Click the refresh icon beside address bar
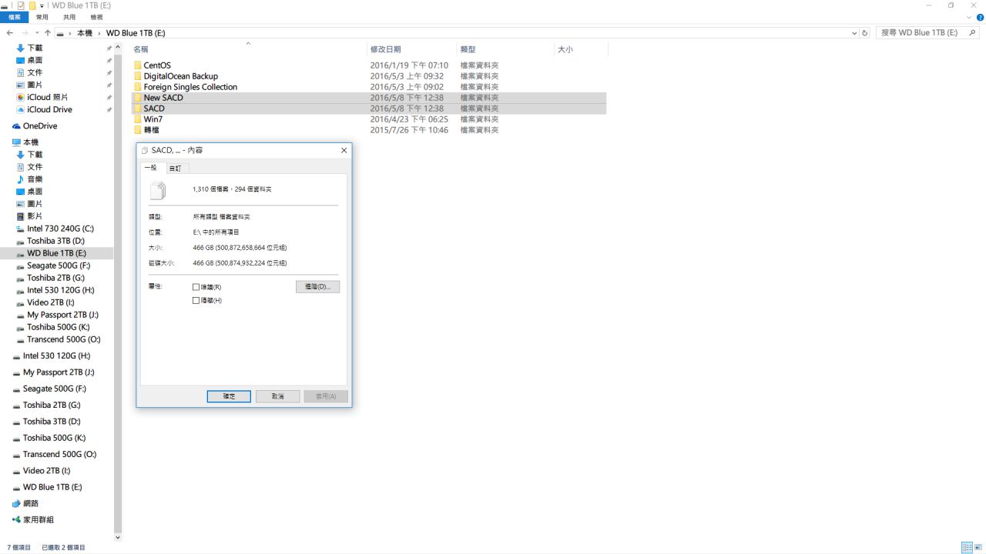The height and width of the screenshot is (554, 986). [x=865, y=33]
